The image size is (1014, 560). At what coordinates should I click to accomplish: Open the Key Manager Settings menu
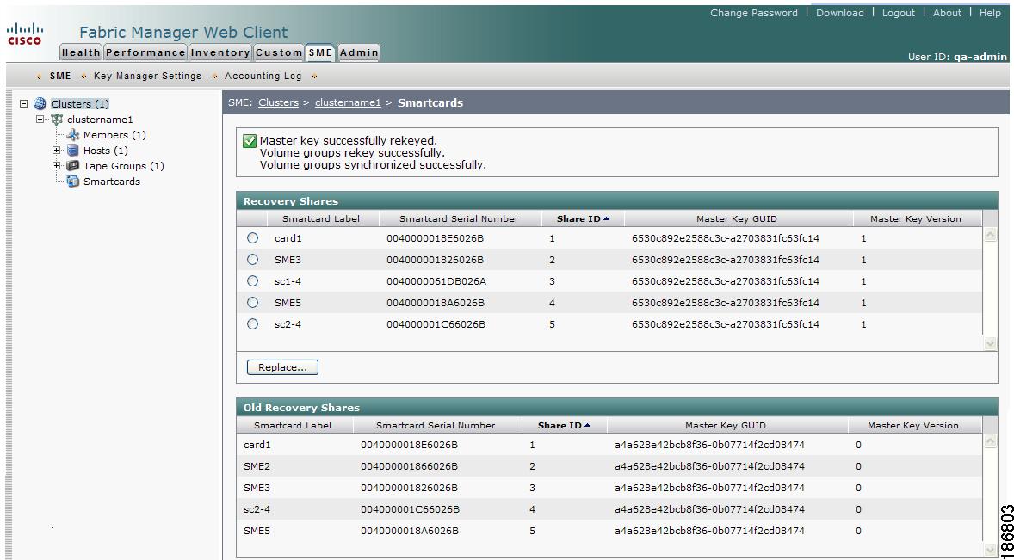pos(147,77)
